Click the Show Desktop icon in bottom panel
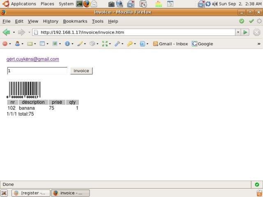This screenshot has height=197, width=263. click(x=4, y=193)
